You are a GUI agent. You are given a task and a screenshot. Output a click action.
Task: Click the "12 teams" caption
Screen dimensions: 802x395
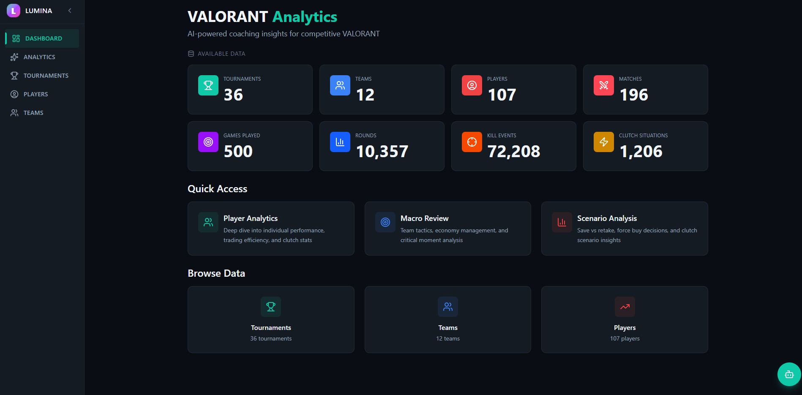448,338
